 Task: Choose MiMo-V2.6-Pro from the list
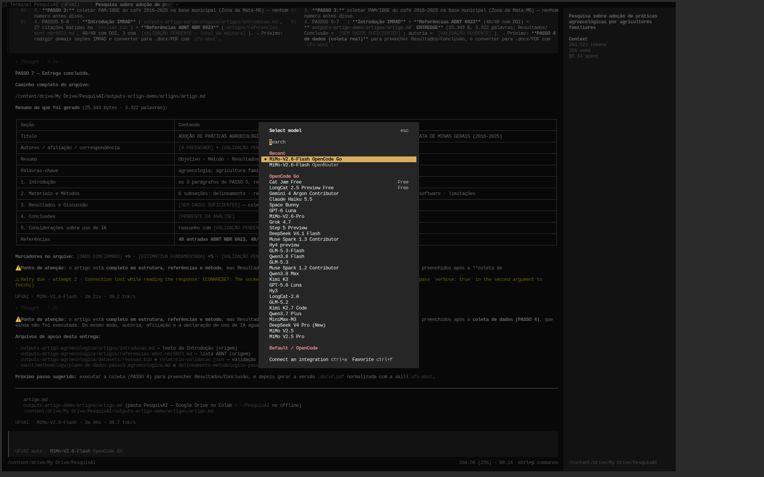coord(338,216)
